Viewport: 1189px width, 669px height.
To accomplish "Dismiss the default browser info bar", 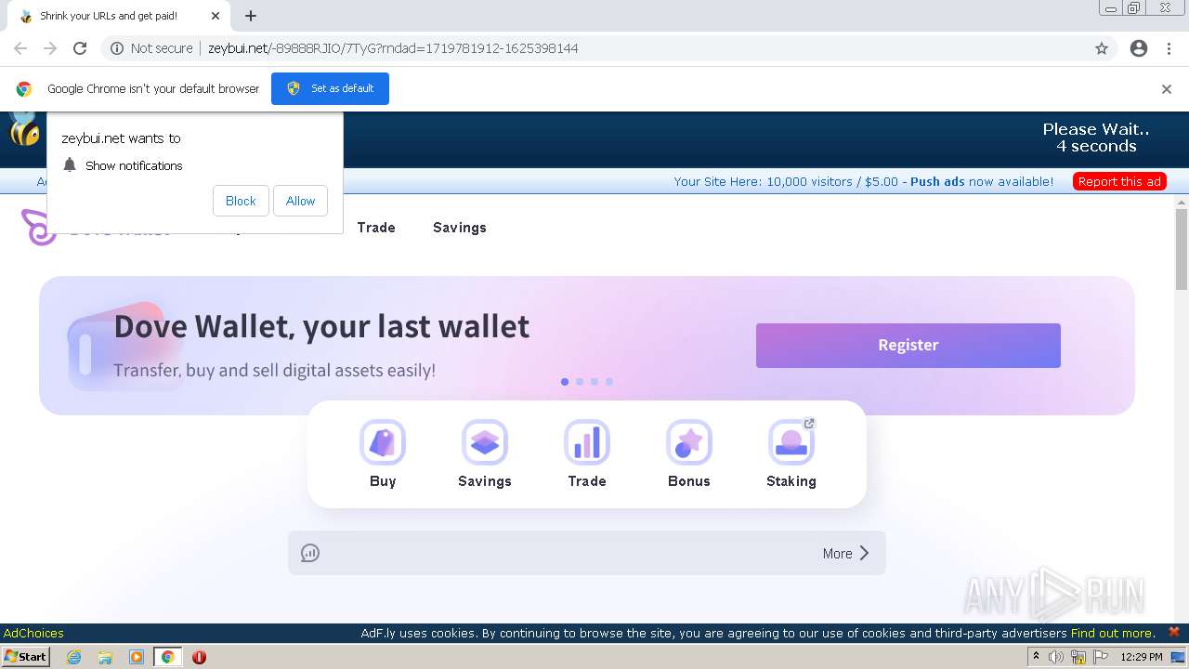I will [x=1167, y=89].
